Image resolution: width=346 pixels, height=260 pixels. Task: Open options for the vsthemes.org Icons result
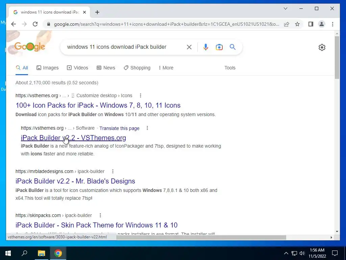(141, 95)
